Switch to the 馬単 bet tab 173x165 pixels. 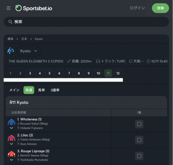click(42, 90)
